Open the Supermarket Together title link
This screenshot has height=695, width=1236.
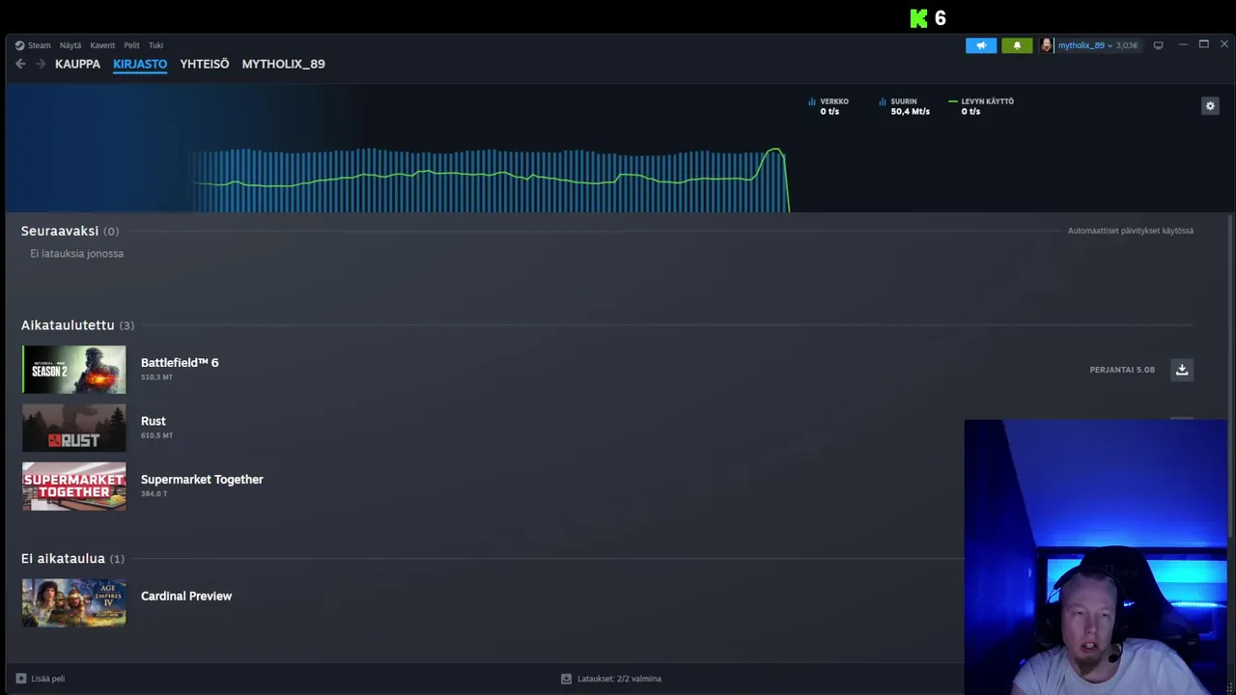[202, 480]
